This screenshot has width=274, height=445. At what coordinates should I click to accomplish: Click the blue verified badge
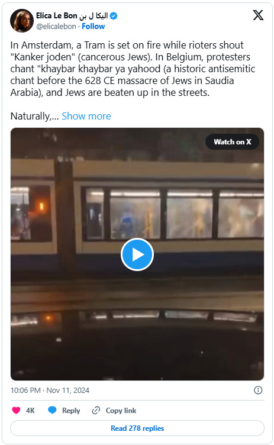click(x=114, y=16)
